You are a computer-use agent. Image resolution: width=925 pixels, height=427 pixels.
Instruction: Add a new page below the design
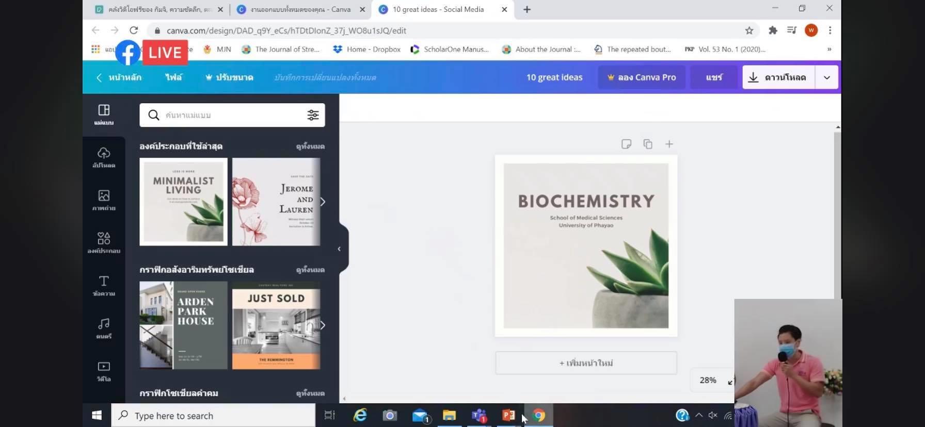[x=586, y=363]
